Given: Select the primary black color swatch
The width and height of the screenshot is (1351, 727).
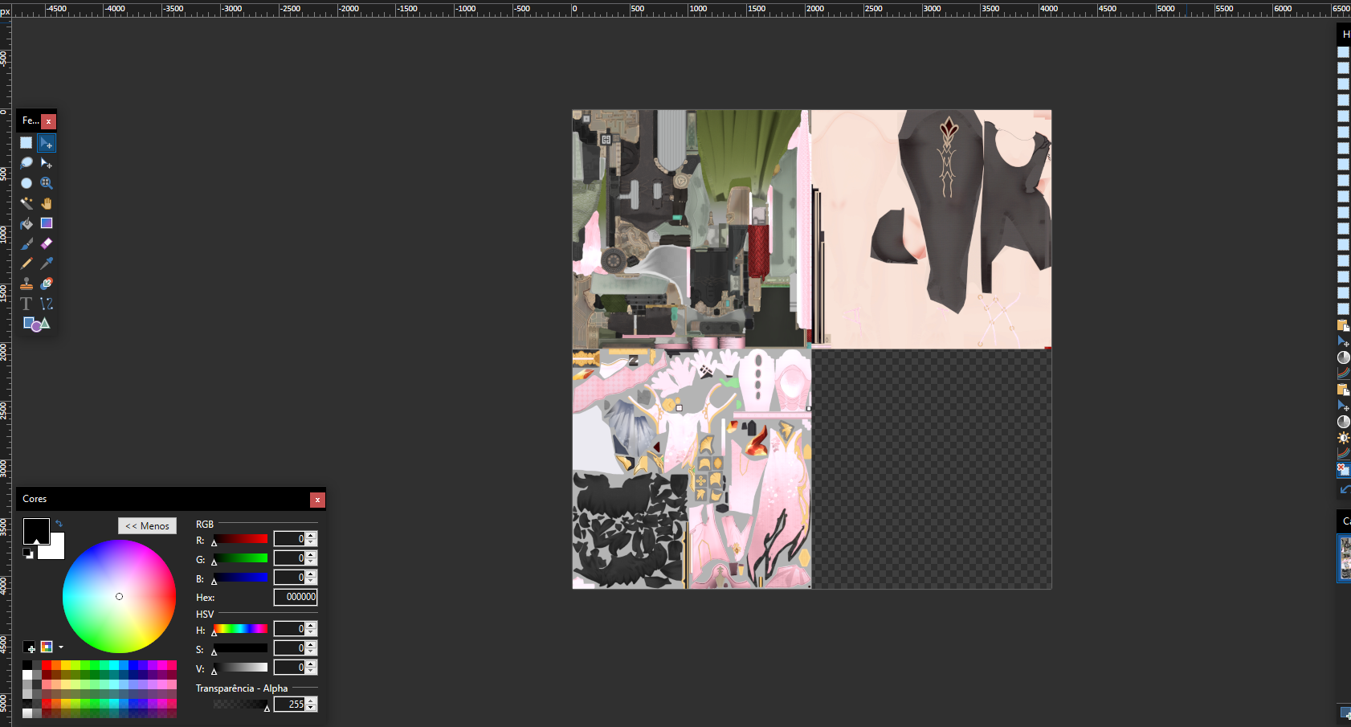Looking at the screenshot, I should 35,530.
